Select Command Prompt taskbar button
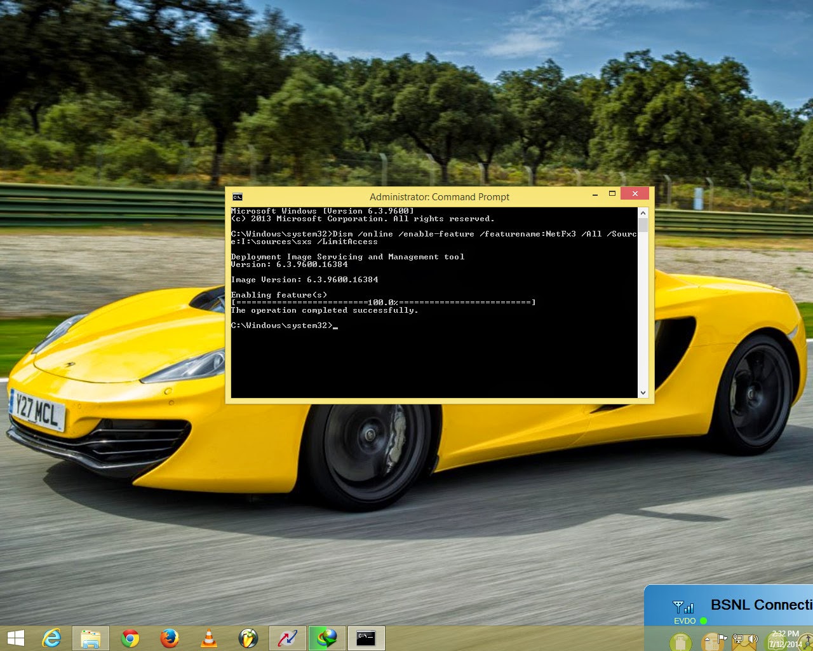The width and height of the screenshot is (813, 651). 366,638
